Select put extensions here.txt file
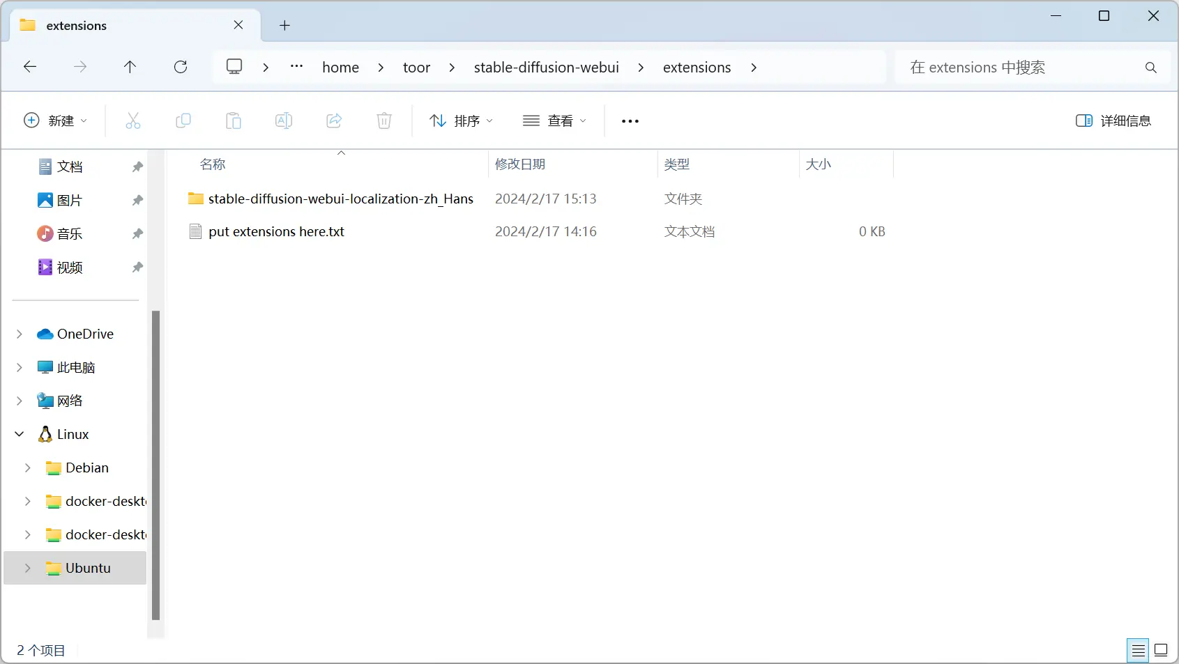The width and height of the screenshot is (1179, 664). point(276,231)
